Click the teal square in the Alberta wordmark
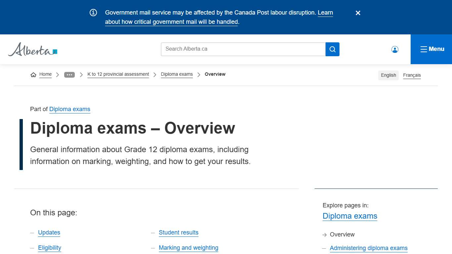The image size is (452, 254). (x=54, y=51)
